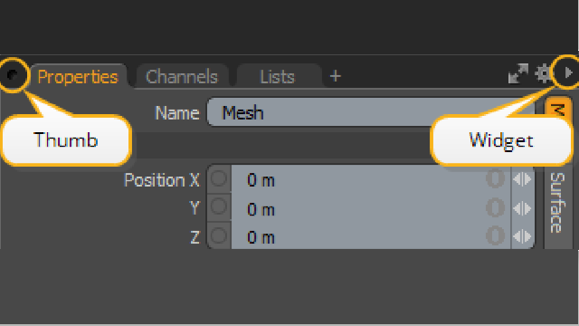
Task: Adjust Position X using the arrow stepper
Action: [522, 179]
